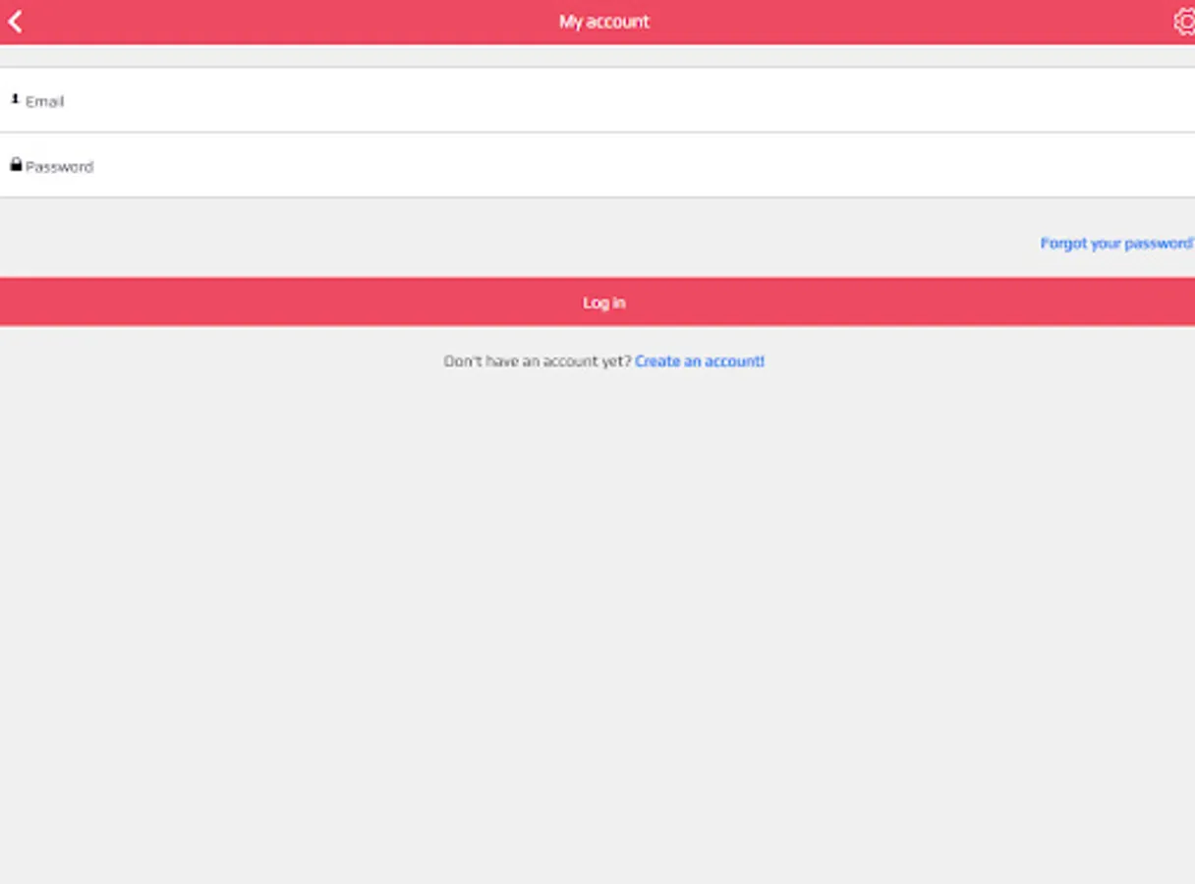Focus the Password text entry row
This screenshot has width=1195, height=884.
[295, 166]
